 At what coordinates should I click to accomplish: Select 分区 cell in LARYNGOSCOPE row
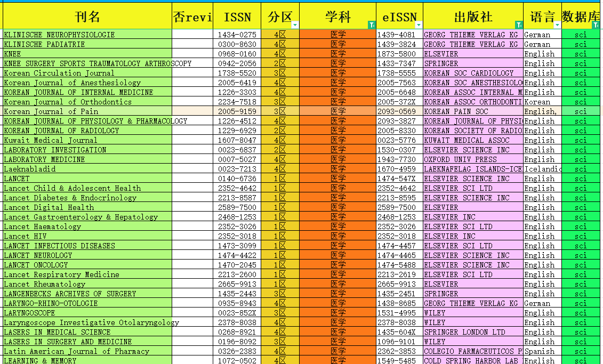pyautogui.click(x=280, y=313)
